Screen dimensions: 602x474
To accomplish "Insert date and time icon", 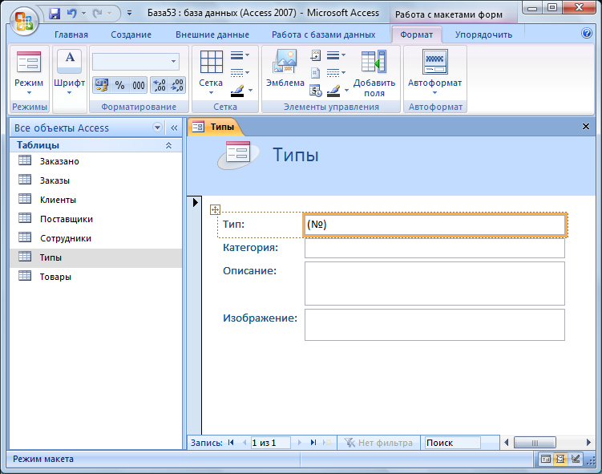I will pyautogui.click(x=316, y=91).
